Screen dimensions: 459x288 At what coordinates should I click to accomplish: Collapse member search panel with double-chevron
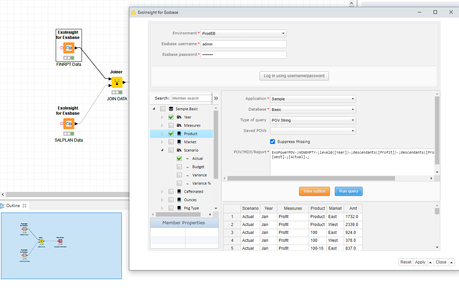(x=216, y=98)
